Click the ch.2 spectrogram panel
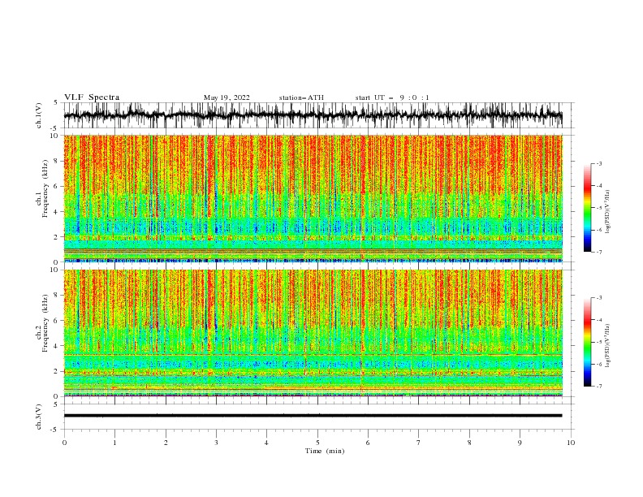Screen dimensions: 643x497 click(x=313, y=333)
